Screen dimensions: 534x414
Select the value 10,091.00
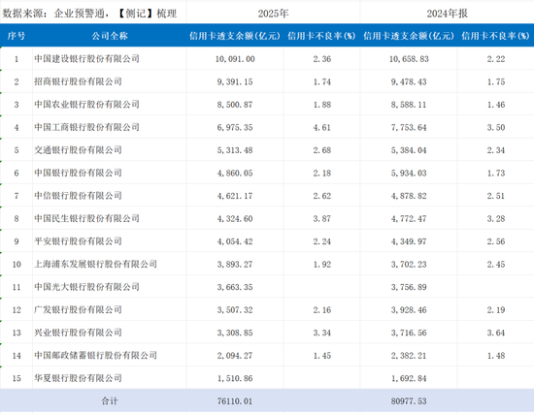coord(235,59)
